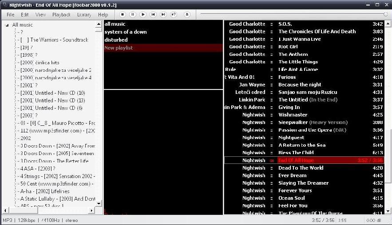Viewport: 392px width, 225px height.
Task: Skip to the next track
Action: [x=163, y=15]
